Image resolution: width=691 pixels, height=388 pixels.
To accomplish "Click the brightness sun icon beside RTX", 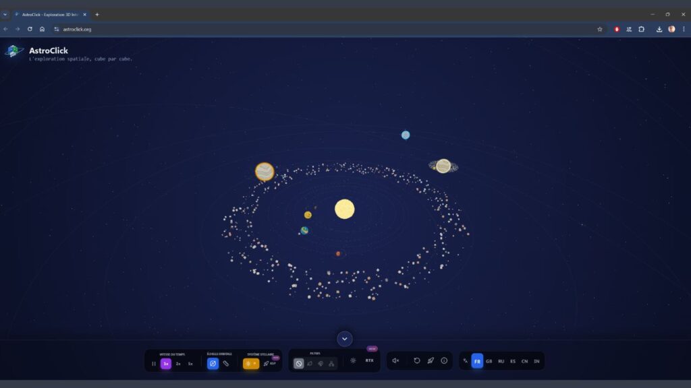I will [353, 360].
